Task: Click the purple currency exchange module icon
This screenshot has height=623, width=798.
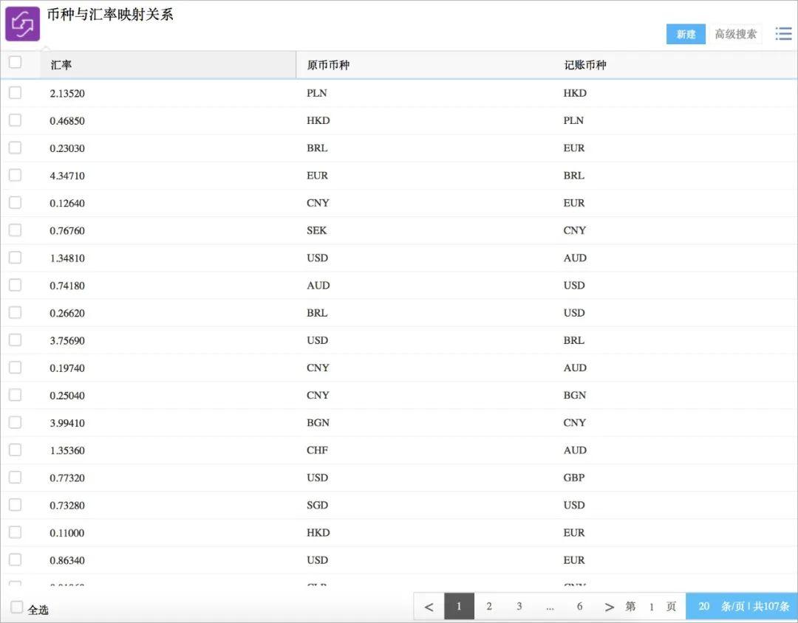Action: (x=22, y=24)
